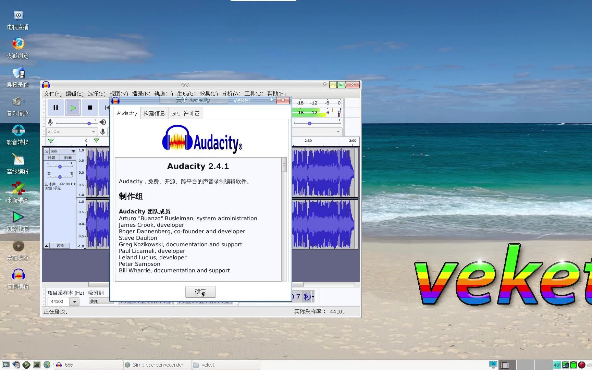Click the track gain slider knob
This screenshot has height=370, width=592.
60,166
